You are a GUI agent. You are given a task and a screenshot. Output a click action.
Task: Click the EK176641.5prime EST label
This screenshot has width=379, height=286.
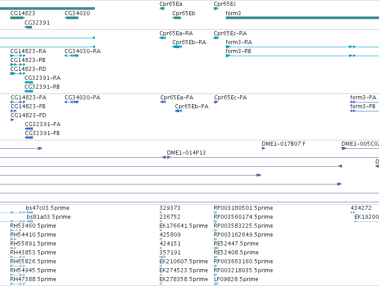[183, 226]
